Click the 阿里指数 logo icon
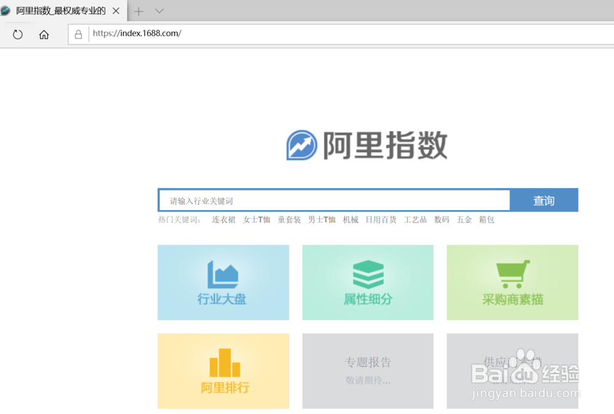The height and width of the screenshot is (414, 614). (301, 146)
